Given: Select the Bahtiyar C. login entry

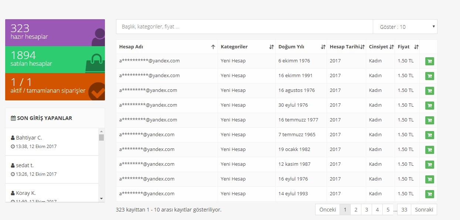Looking at the screenshot, I should click(x=52, y=142).
